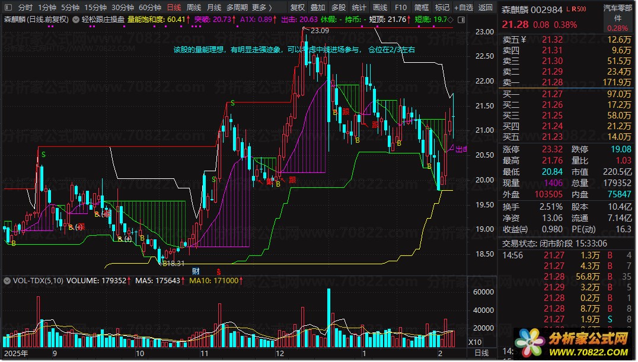The width and height of the screenshot is (638, 362).
Task: Click the 跌停 value 19.08
Action: [x=621, y=149]
